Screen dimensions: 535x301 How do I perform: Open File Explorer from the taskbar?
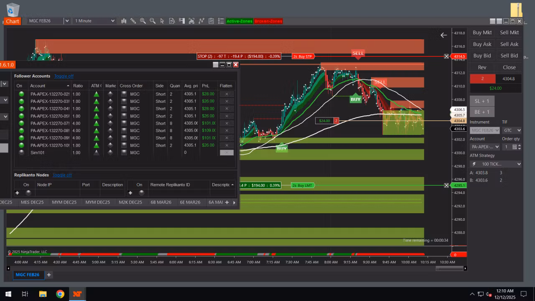tap(43, 294)
